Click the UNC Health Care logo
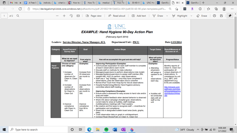 click(117, 27)
